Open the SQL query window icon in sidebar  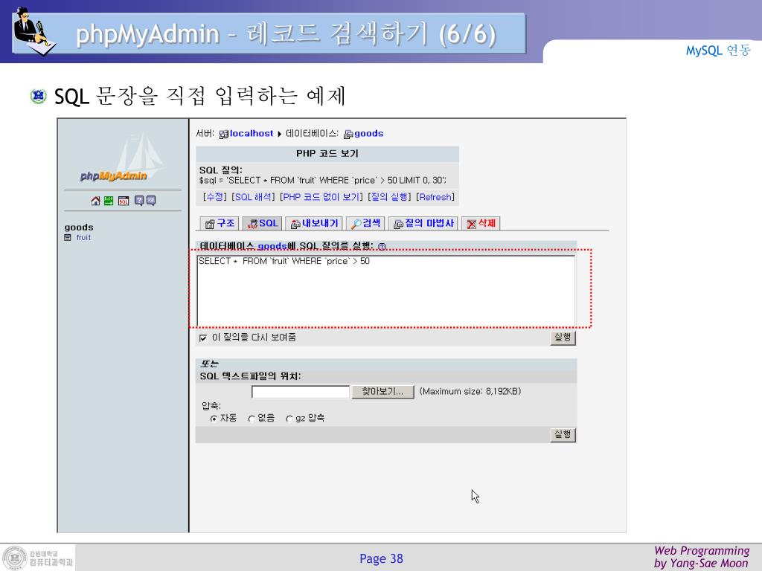[124, 201]
